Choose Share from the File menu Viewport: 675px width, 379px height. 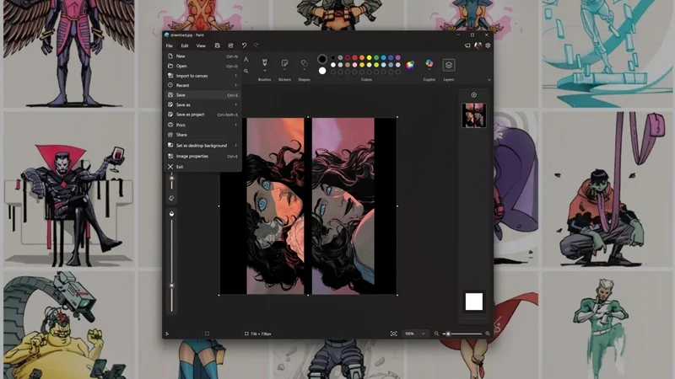pos(202,135)
